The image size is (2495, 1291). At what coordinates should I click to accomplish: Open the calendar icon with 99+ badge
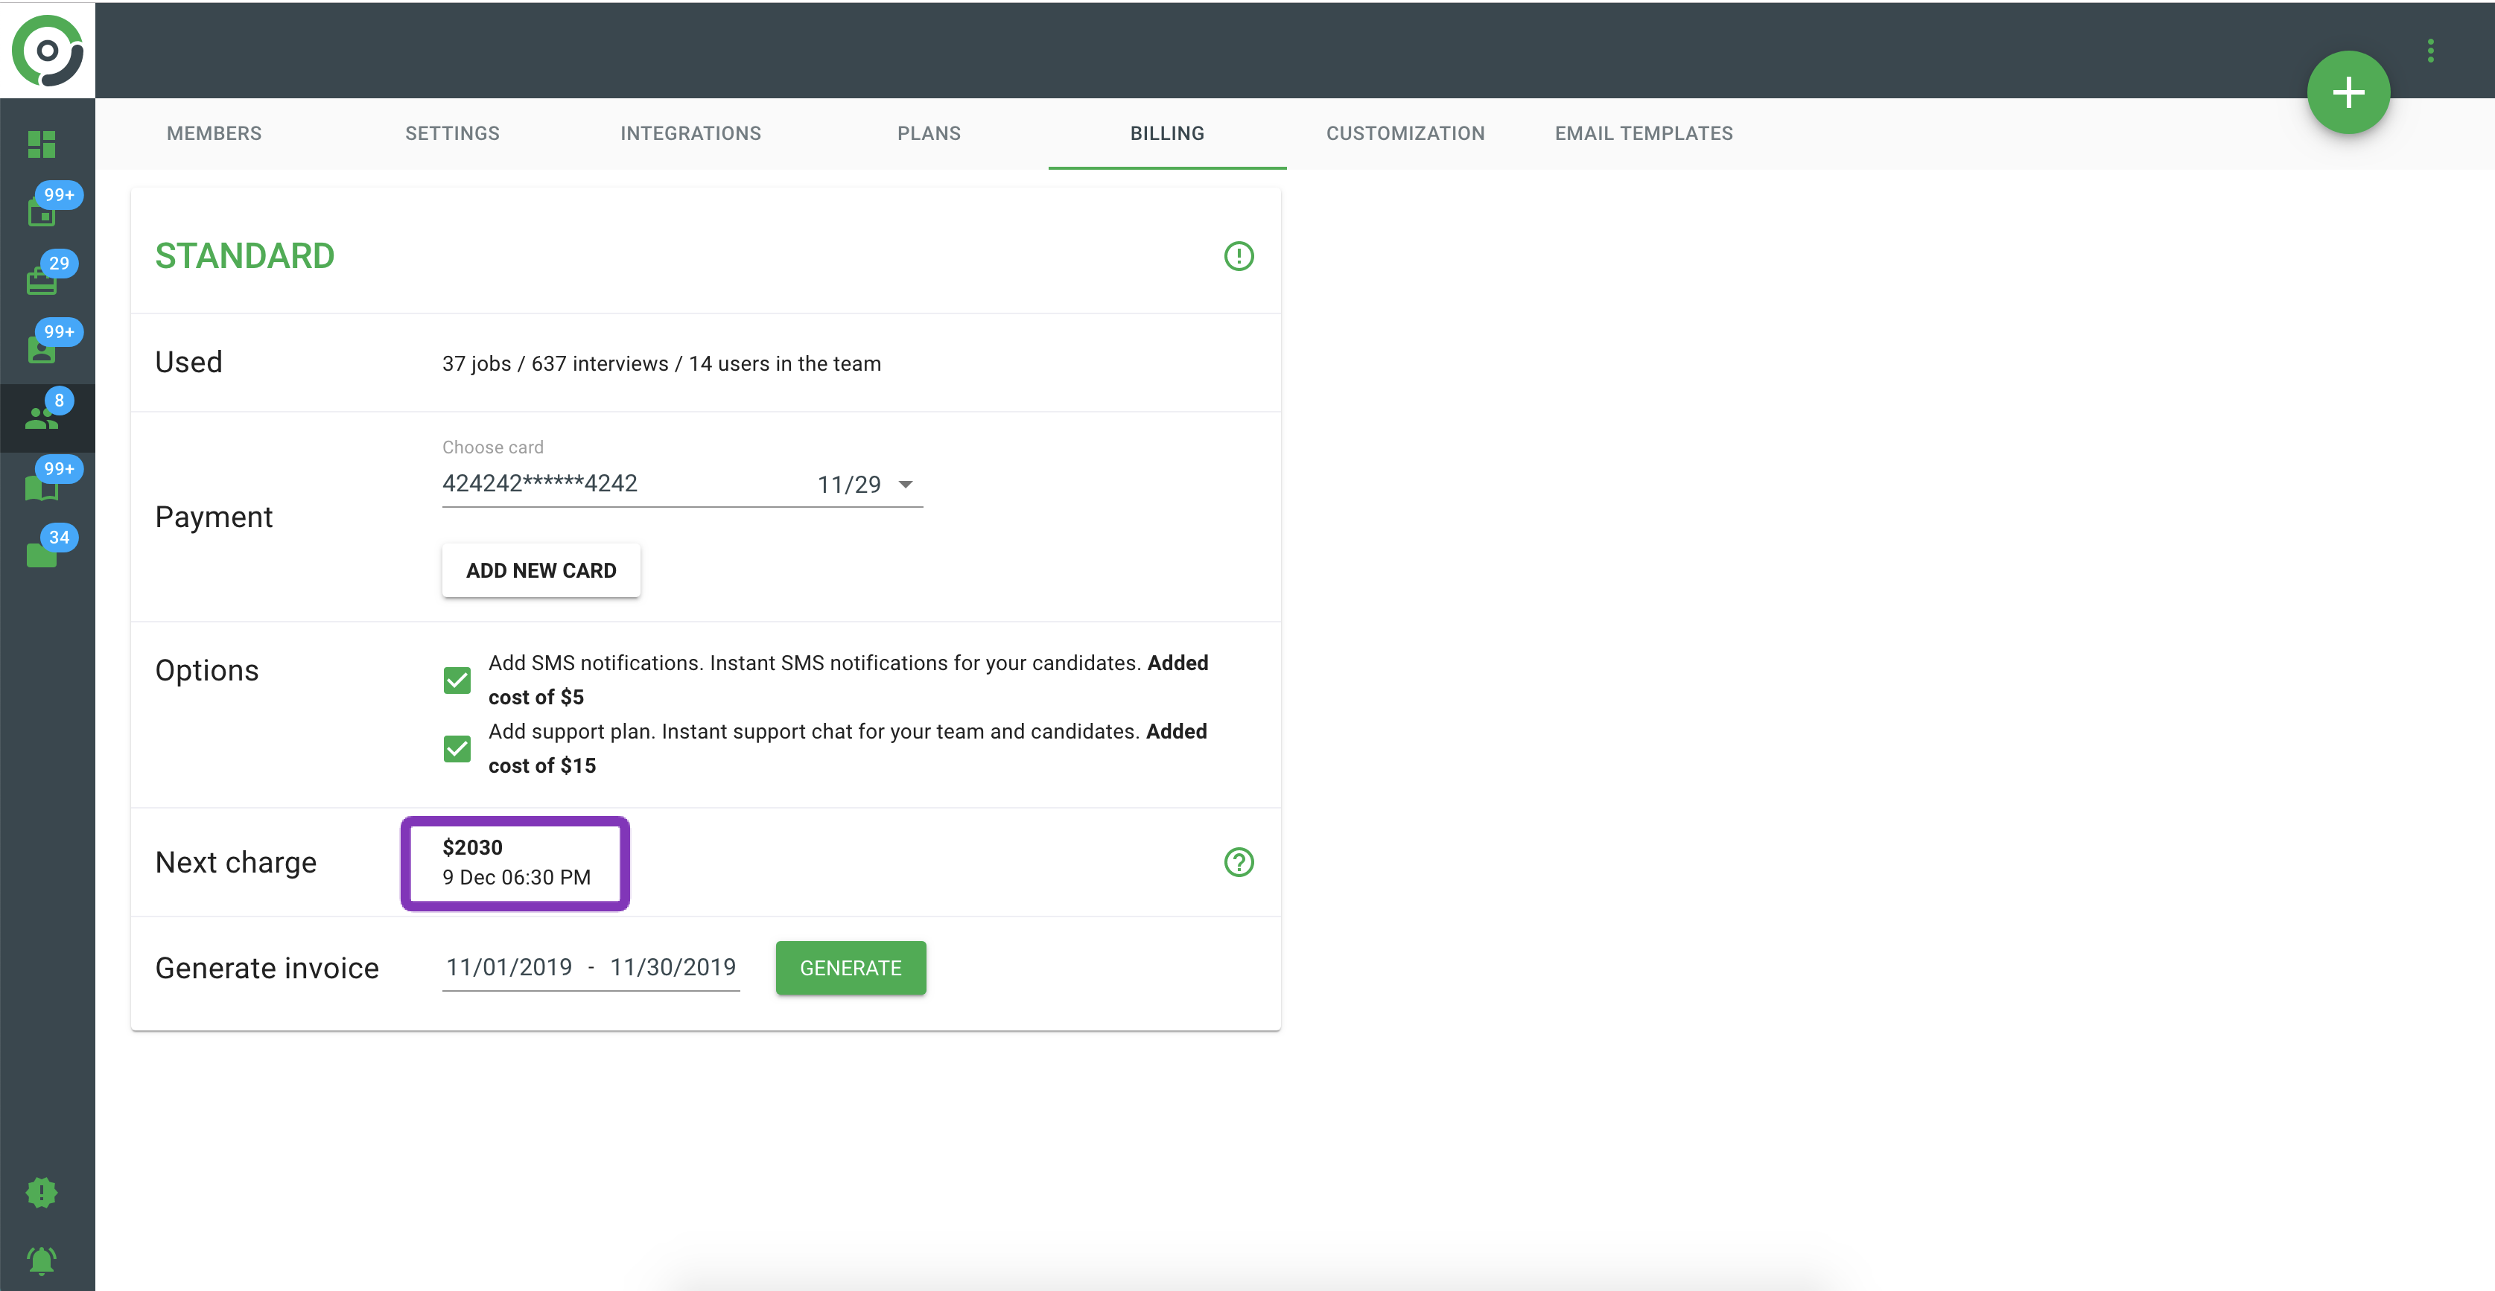pyautogui.click(x=42, y=212)
